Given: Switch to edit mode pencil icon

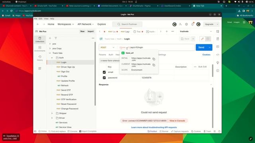Looking at the screenshot, I should point(202,39).
